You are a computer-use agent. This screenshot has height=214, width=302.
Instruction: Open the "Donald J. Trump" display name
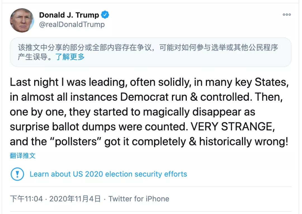(x=69, y=15)
